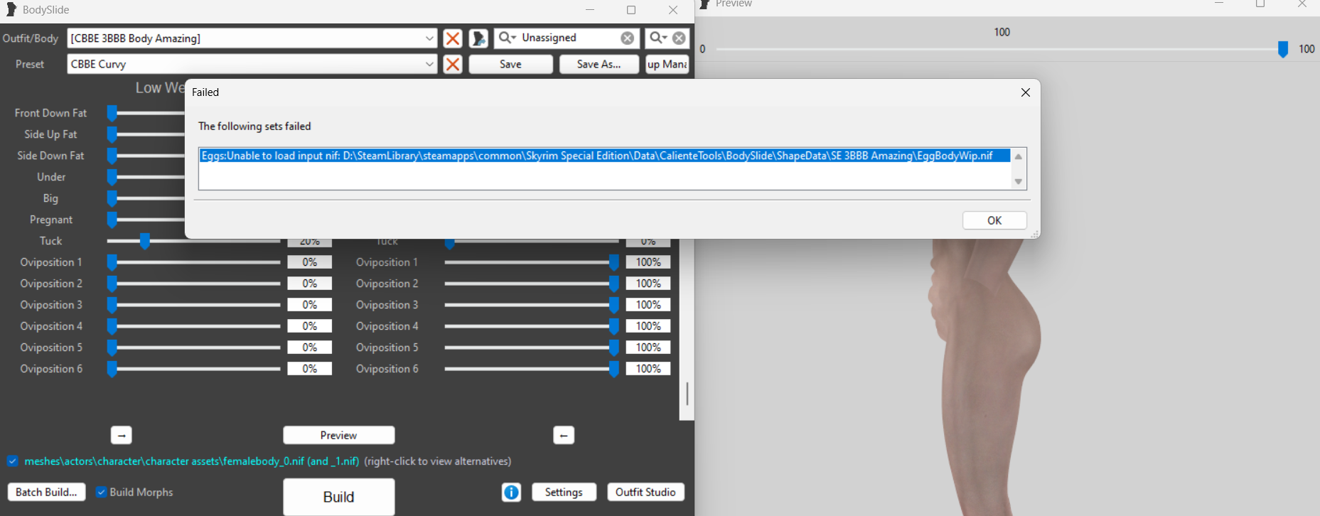Screen dimensions: 1320x516
Task: Click the high weight Oviposition 2 percent field
Action: [x=648, y=284]
